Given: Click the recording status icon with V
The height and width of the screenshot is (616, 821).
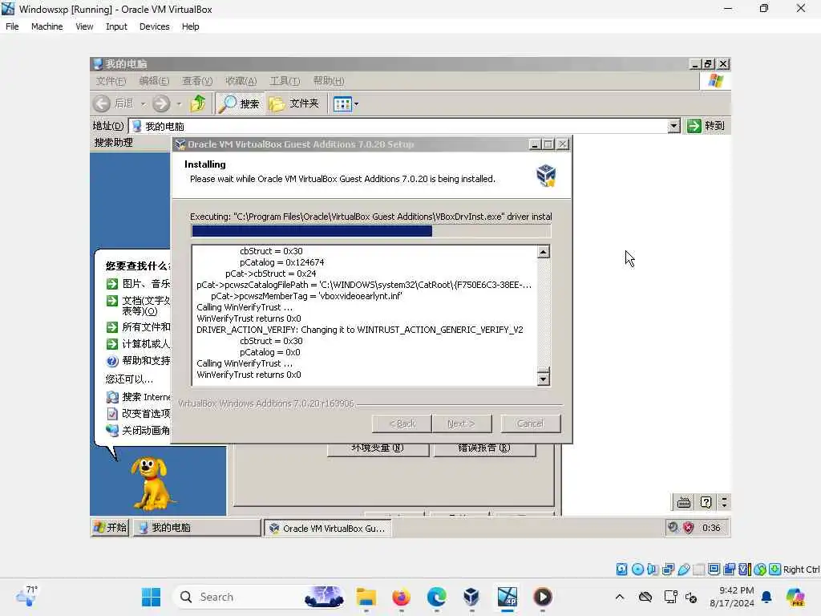Looking at the screenshot, I should click(x=744, y=569).
